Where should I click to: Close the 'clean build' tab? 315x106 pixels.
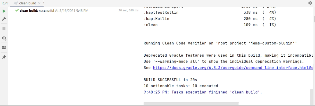pyautogui.click(x=39, y=3)
